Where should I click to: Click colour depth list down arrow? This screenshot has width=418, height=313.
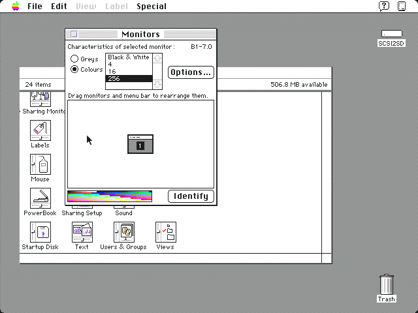click(157, 85)
